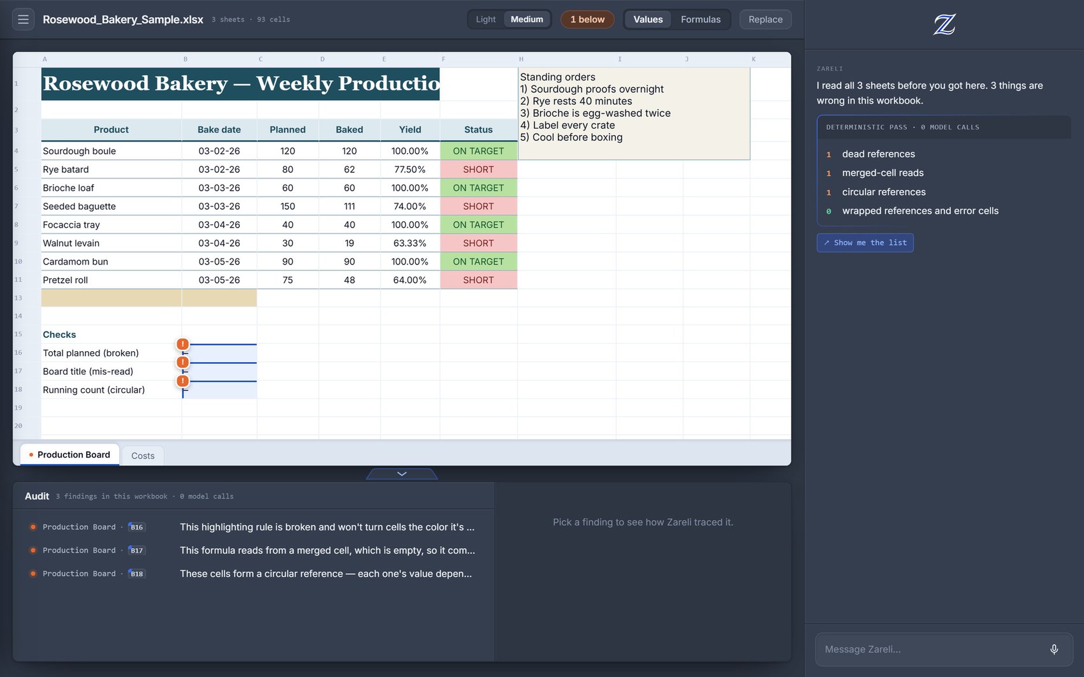Click the Zareli logo icon
Viewport: 1084px width, 677px height.
(x=944, y=24)
